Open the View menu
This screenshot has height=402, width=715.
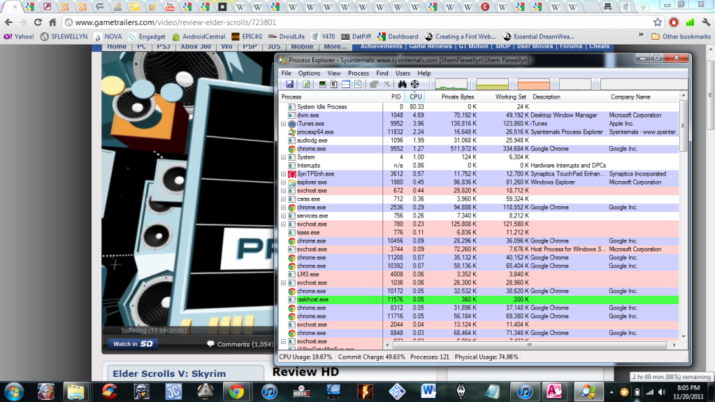click(334, 73)
